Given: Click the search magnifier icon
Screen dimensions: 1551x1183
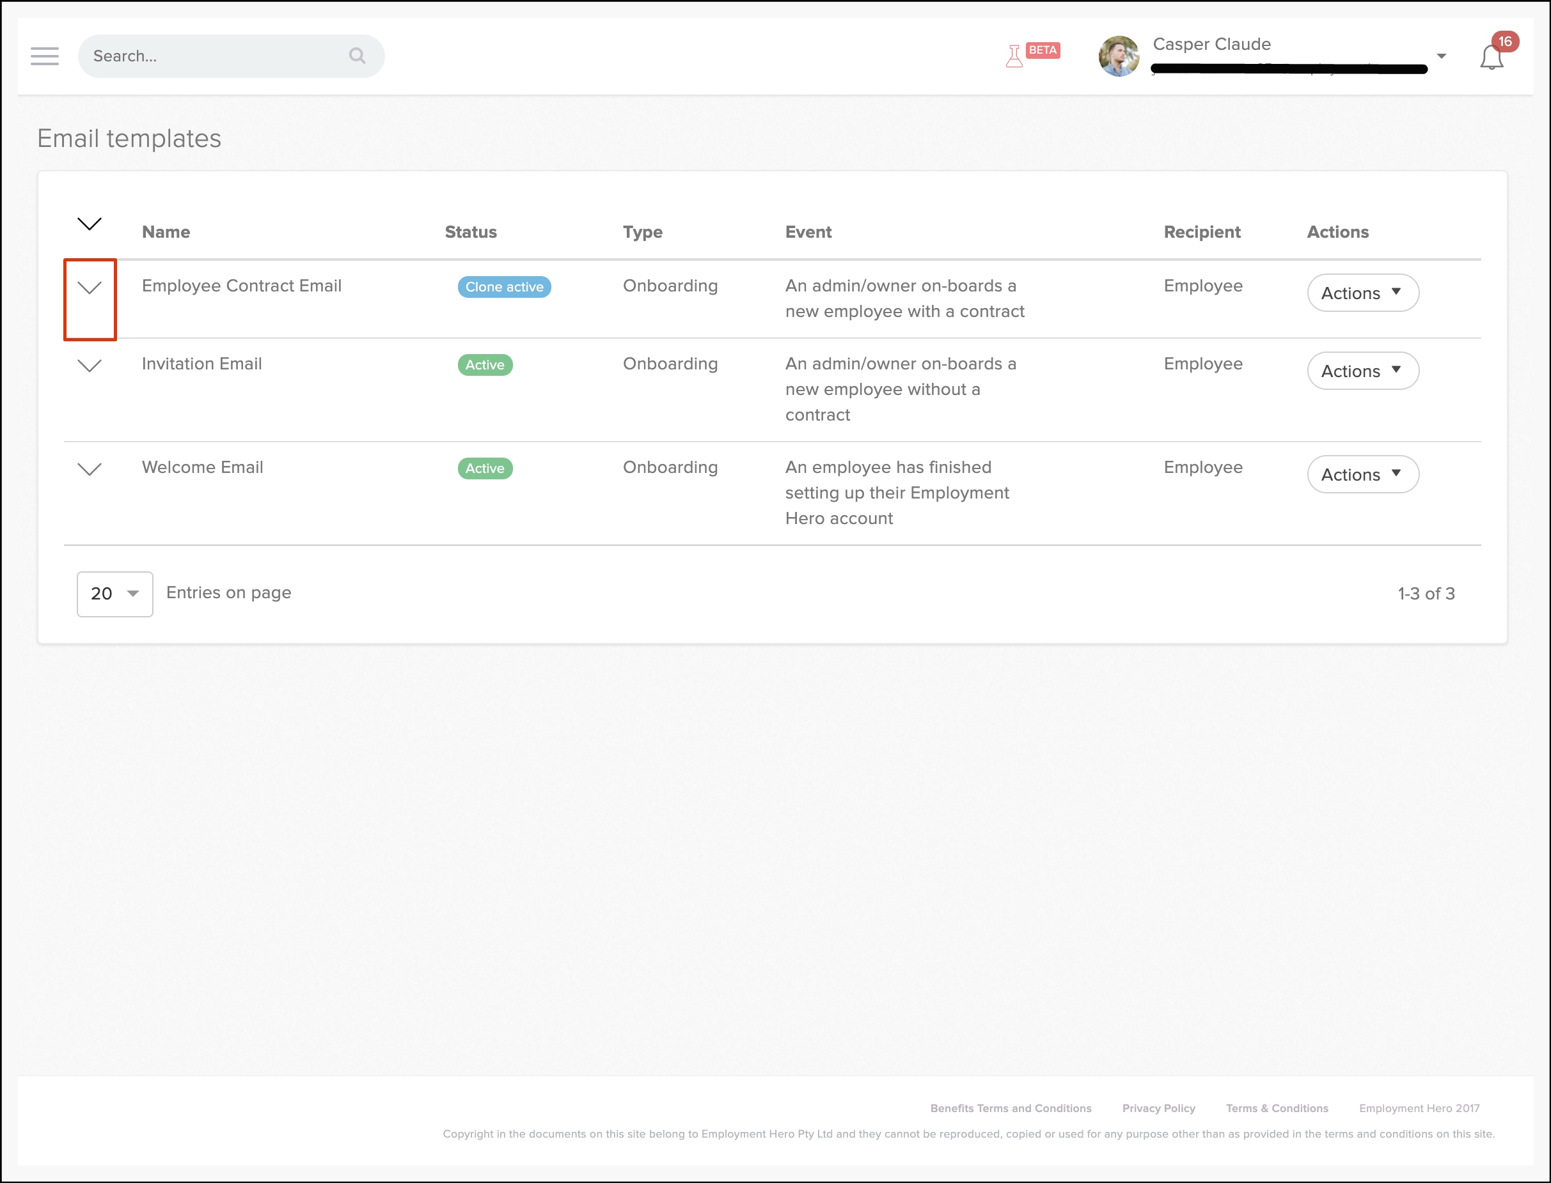Looking at the screenshot, I should click(x=358, y=56).
